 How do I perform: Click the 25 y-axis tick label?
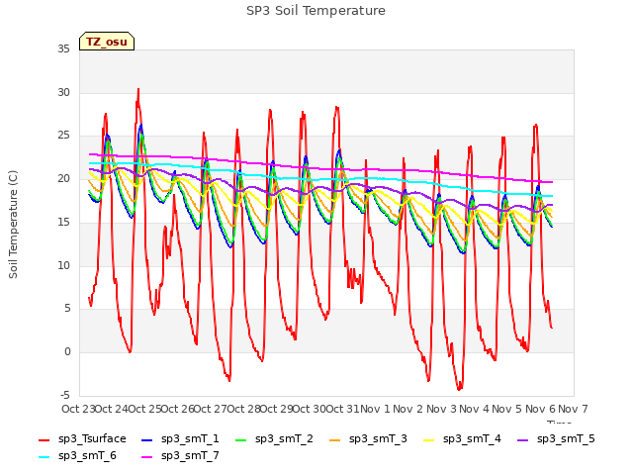(63, 136)
